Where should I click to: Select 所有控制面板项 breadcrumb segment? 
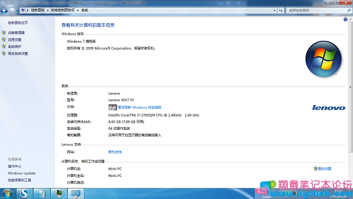click(62, 10)
